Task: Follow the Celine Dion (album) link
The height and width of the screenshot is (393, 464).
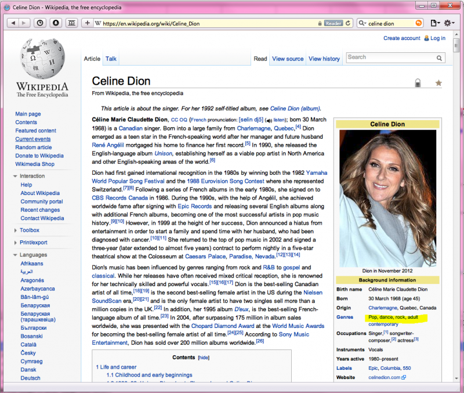Action: pos(295,109)
